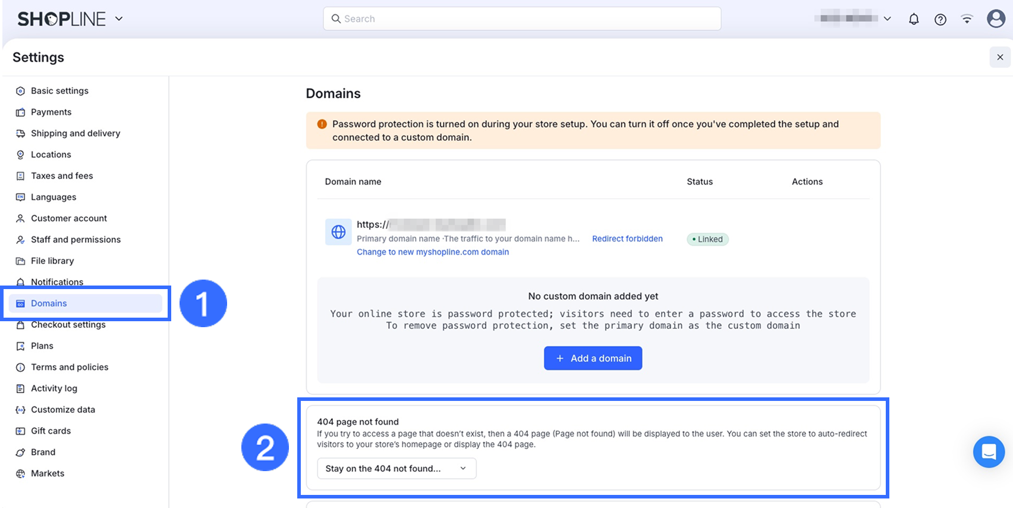Viewport: 1013px width, 508px height.
Task: Open the live chat support bubble
Action: (989, 452)
